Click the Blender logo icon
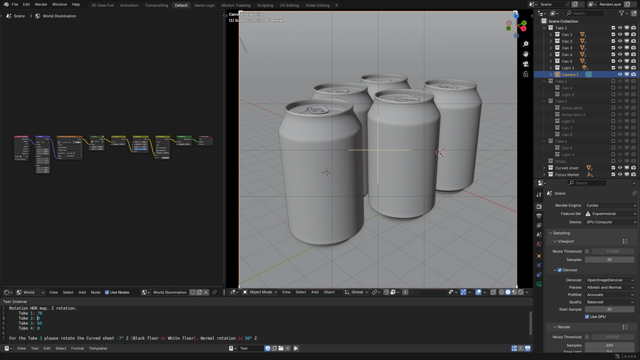Image resolution: width=640 pixels, height=360 pixels. [6, 4]
